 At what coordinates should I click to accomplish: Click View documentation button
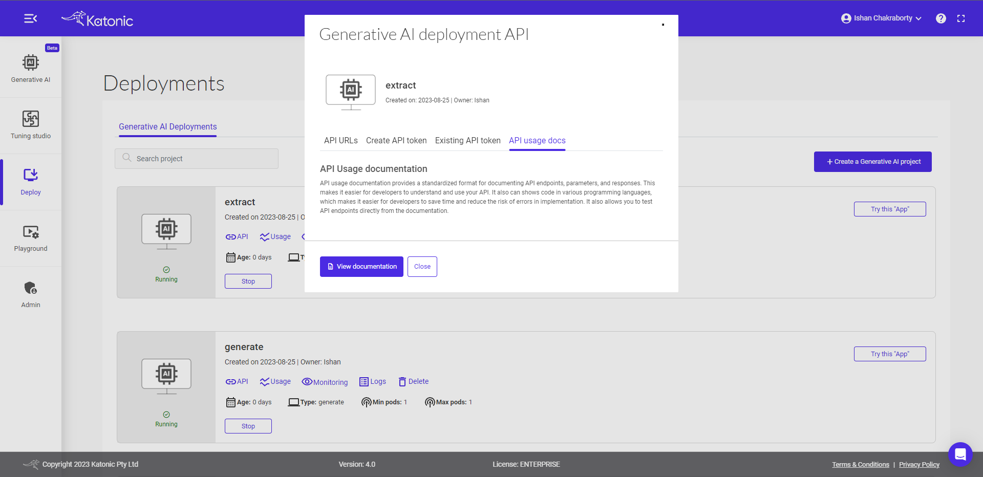click(x=361, y=267)
